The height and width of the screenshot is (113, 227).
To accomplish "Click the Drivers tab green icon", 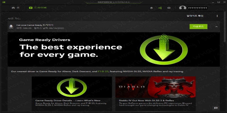I will pos(31,8).
